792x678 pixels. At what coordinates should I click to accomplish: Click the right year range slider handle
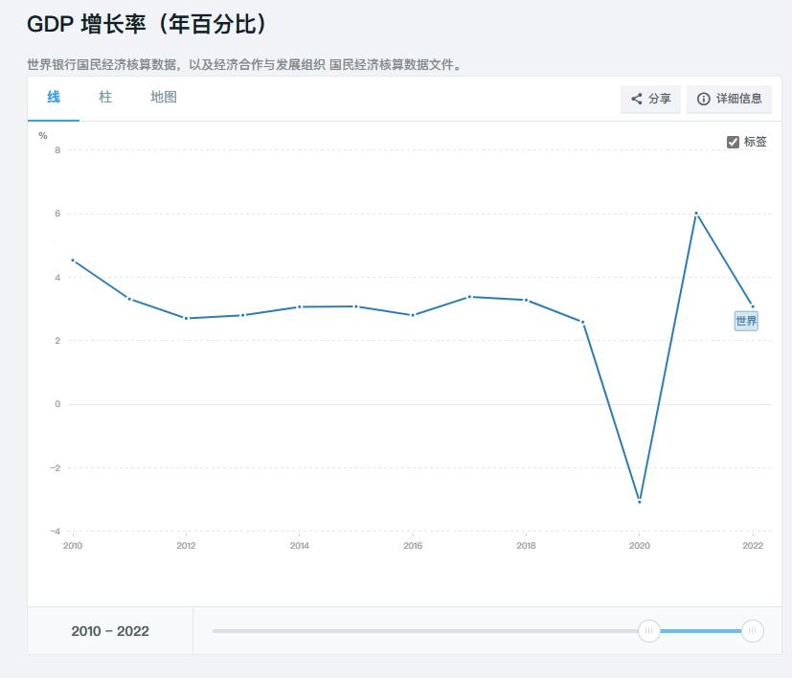point(753,631)
